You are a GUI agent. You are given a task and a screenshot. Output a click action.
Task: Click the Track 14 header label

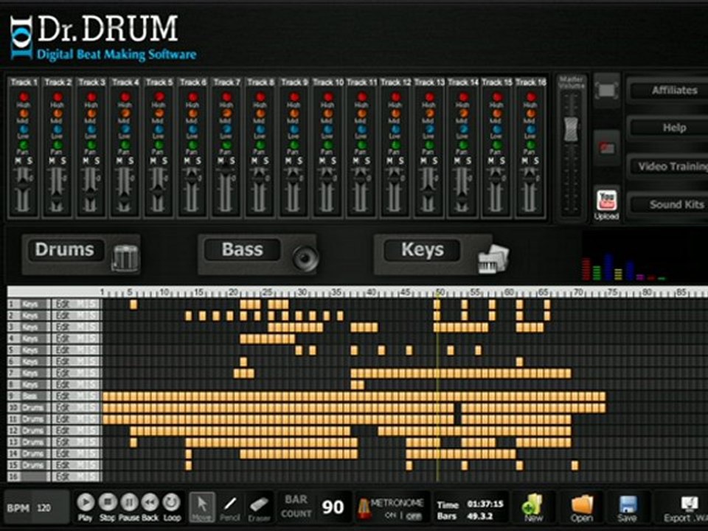pos(463,82)
